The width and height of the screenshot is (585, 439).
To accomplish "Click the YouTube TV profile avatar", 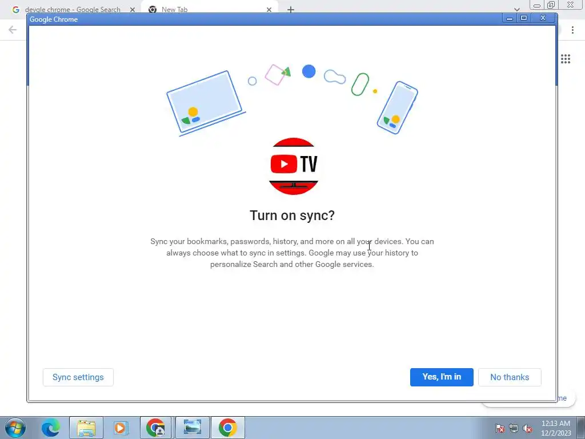I will (293, 166).
